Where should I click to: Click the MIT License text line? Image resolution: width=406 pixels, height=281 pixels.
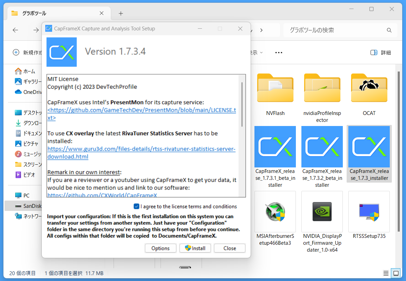point(63,79)
